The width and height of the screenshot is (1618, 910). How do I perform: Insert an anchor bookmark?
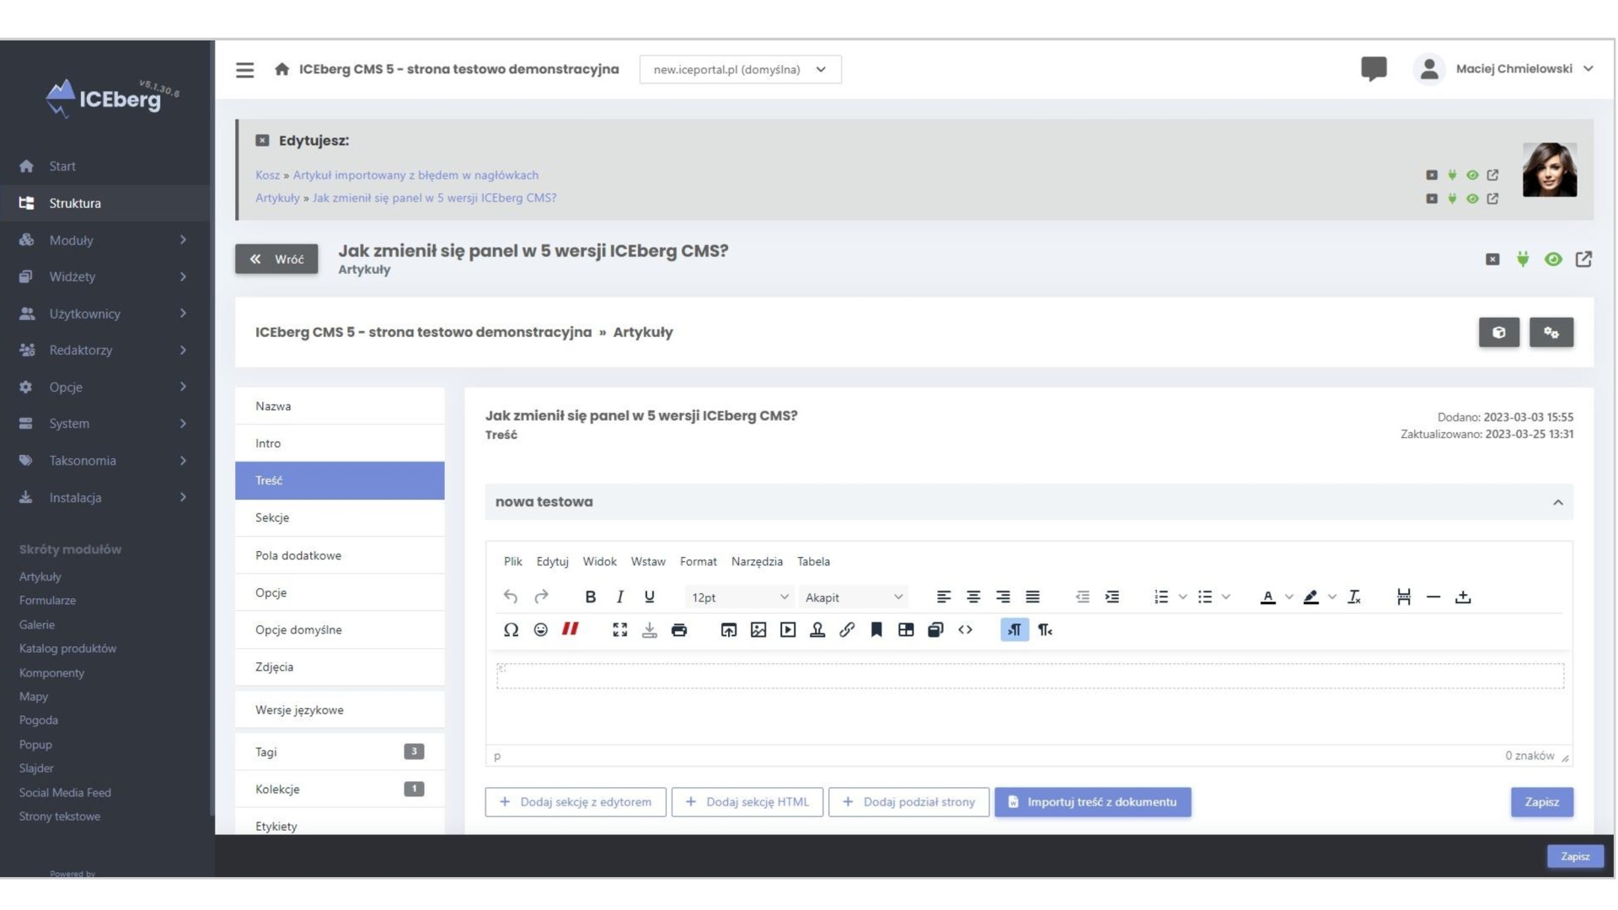(876, 629)
